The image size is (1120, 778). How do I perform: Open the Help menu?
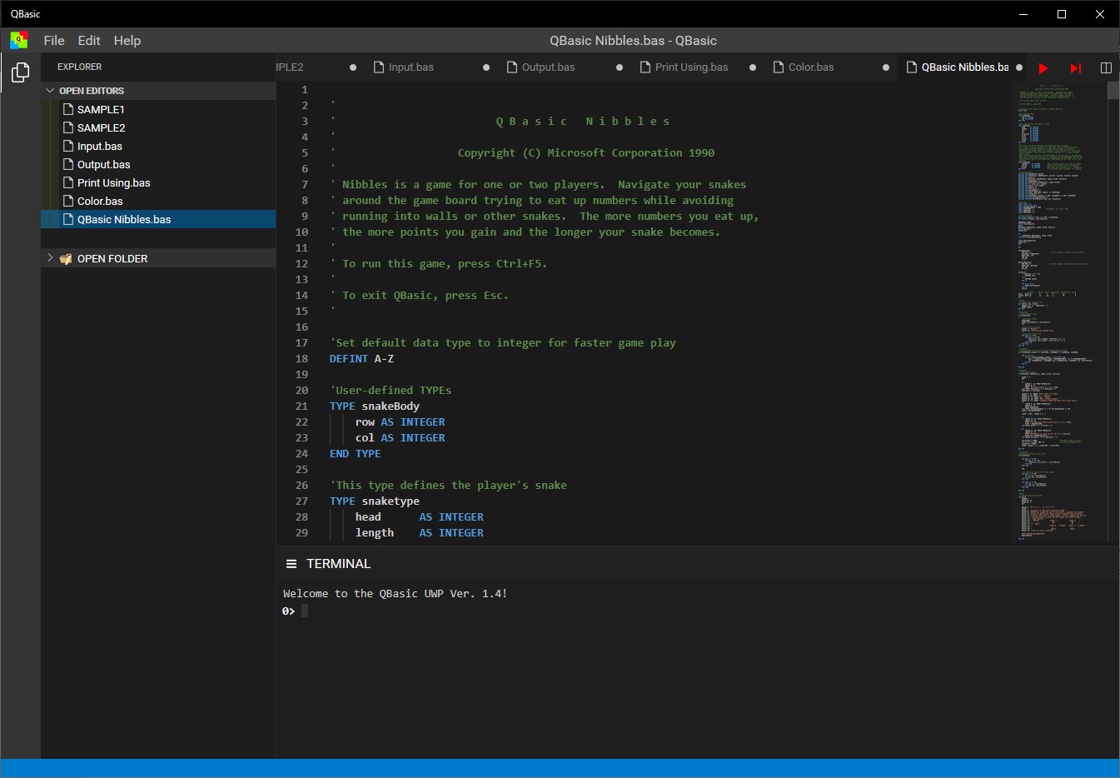[127, 40]
